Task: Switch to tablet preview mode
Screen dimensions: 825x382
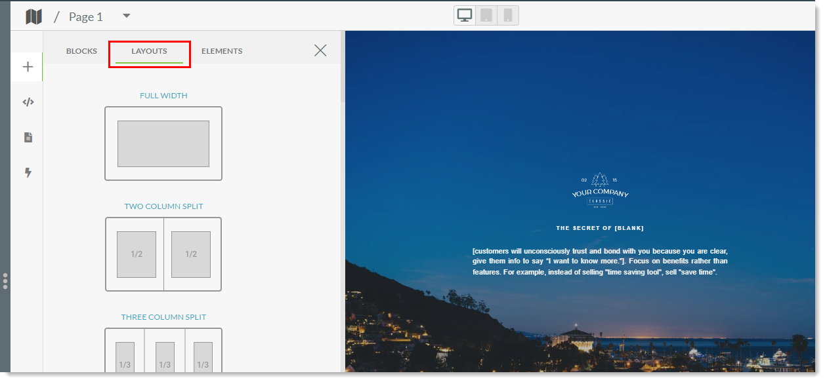Action: pyautogui.click(x=486, y=15)
